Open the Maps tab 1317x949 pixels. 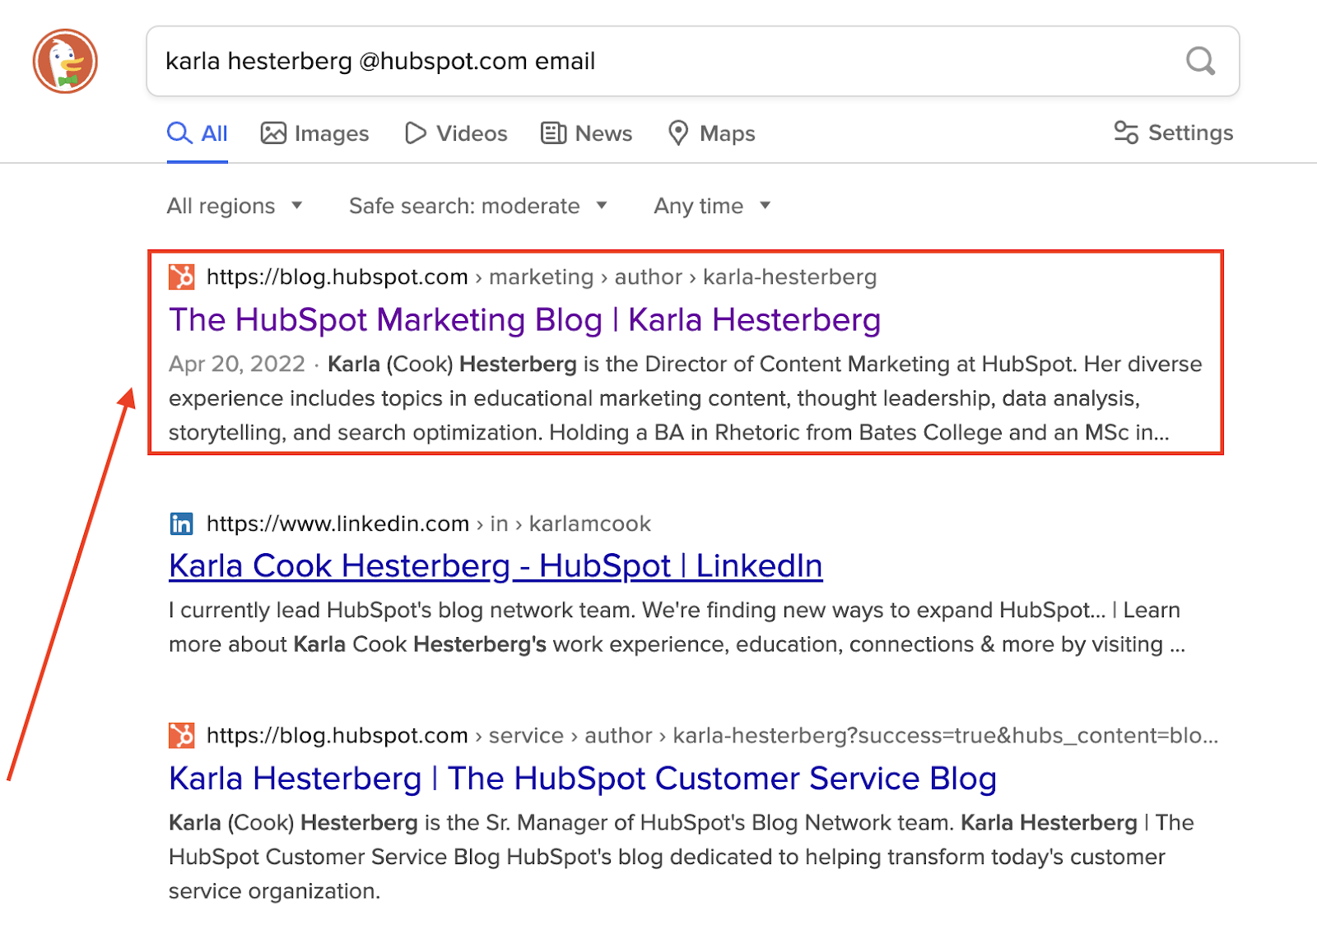pos(711,133)
